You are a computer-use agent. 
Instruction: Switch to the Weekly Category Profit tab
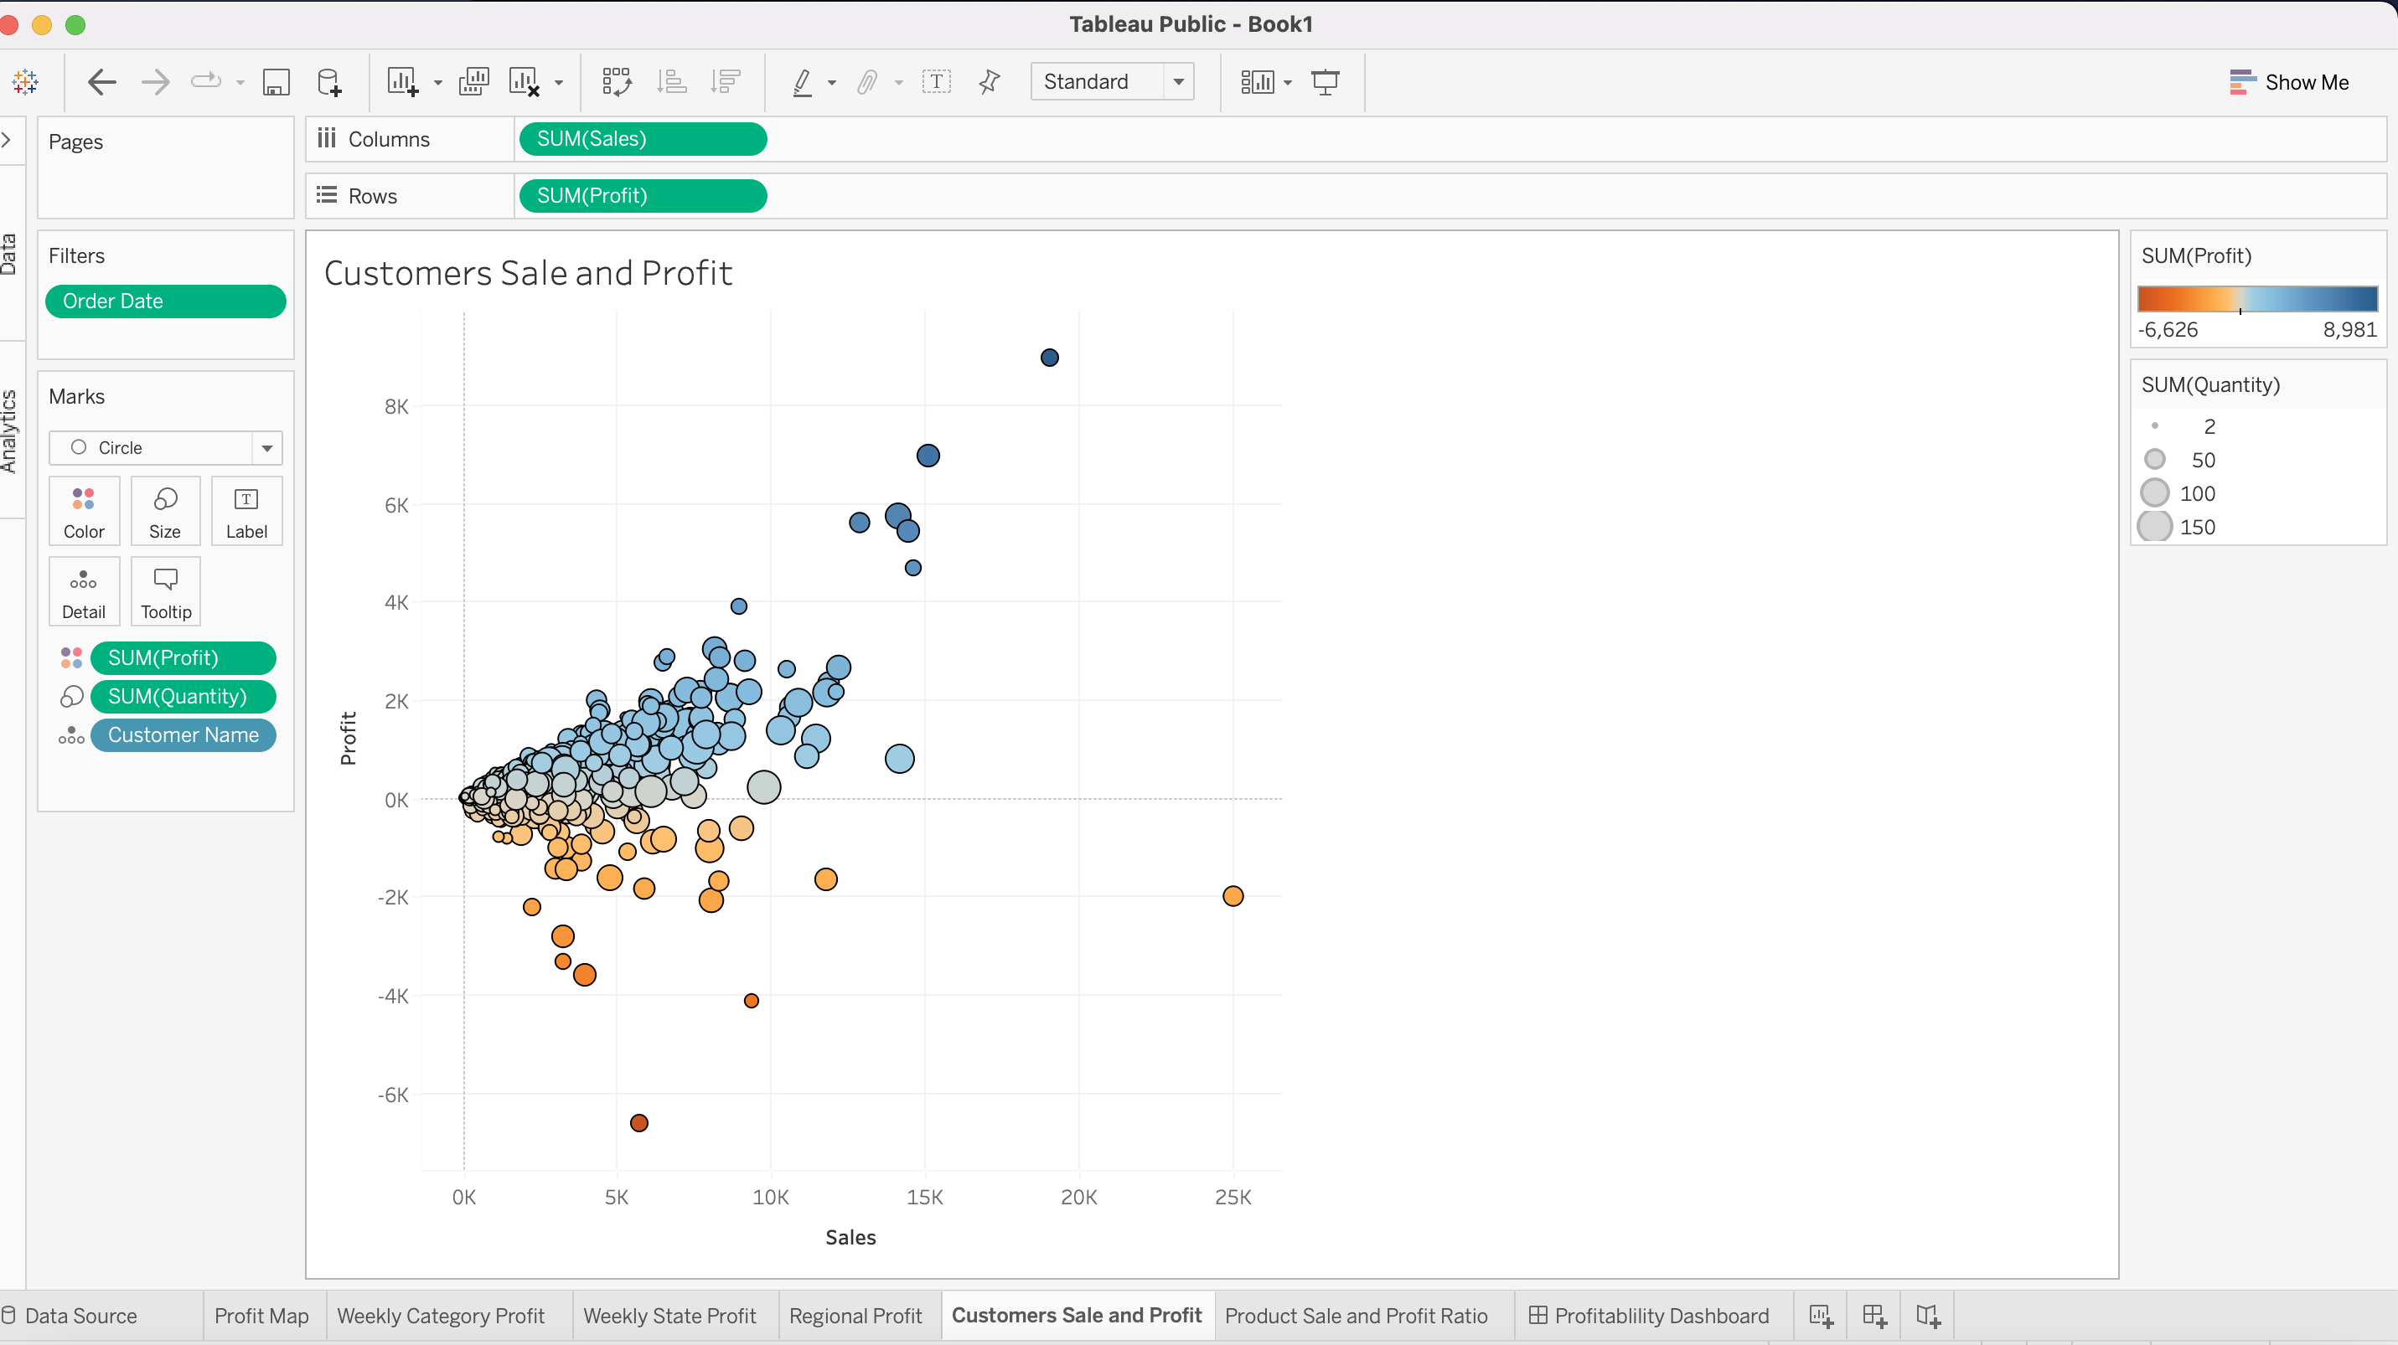pos(441,1315)
